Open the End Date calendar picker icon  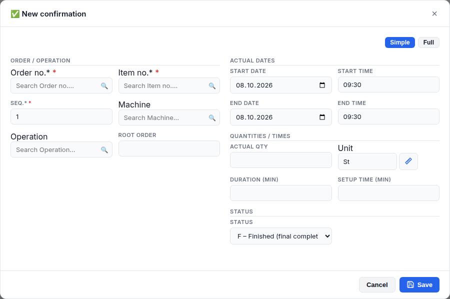click(x=322, y=117)
